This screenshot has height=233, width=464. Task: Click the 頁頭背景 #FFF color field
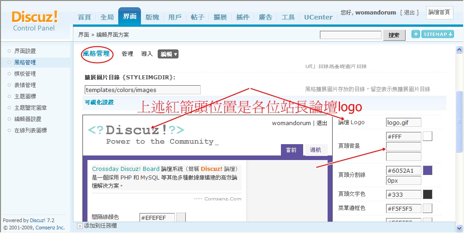pyautogui.click(x=404, y=136)
